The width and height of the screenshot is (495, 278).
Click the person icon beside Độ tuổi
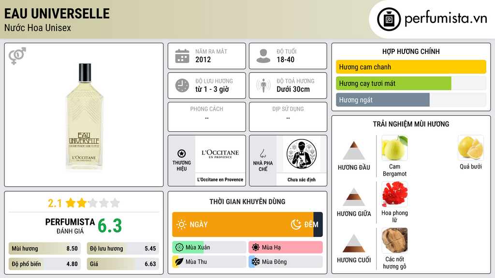pyautogui.click(x=263, y=56)
